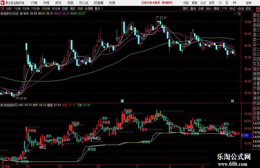The image size is (260, 168).
Task: Open the mail envelope icon
Action: click(234, 3)
